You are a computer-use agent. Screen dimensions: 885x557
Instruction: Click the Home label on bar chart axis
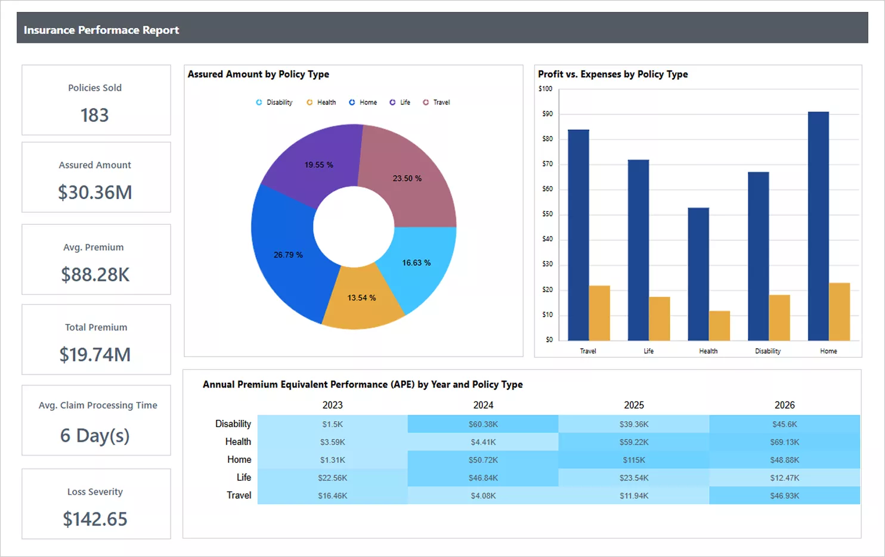828,351
